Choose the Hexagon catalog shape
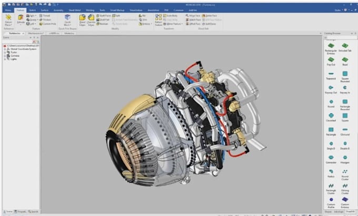The height and width of the screenshot is (216, 358). (x=345, y=159)
